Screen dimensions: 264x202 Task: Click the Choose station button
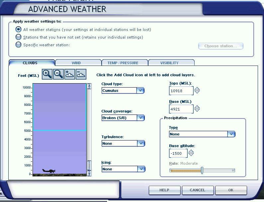tap(221, 46)
